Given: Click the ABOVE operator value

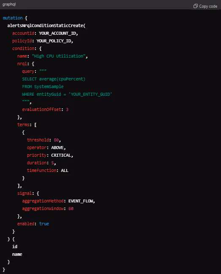Looking at the screenshot, I should click(x=57, y=148).
